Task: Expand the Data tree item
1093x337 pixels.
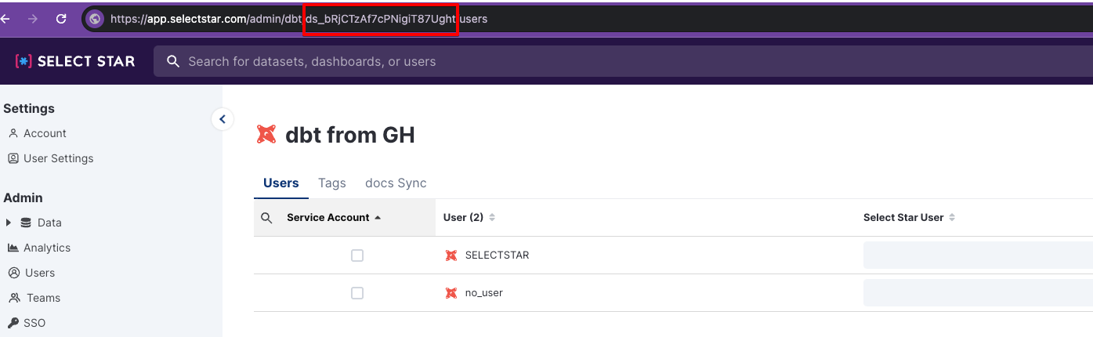Action: coord(9,223)
